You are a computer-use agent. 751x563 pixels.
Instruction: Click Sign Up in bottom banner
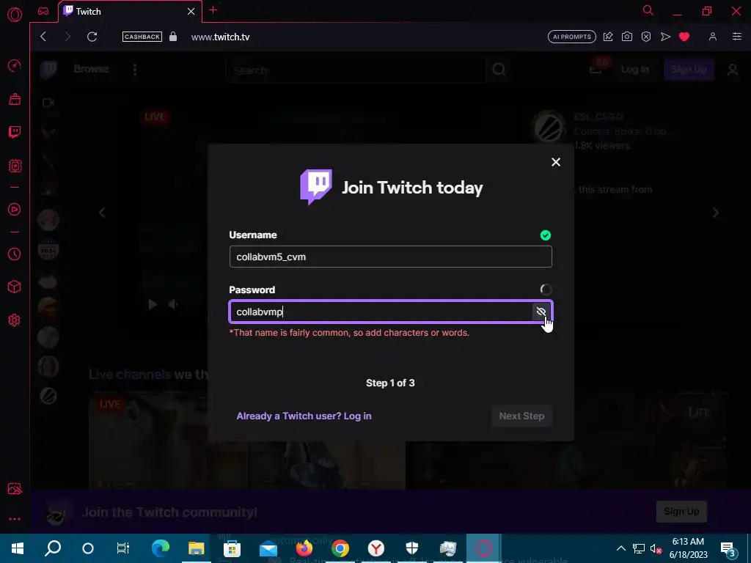tap(681, 511)
